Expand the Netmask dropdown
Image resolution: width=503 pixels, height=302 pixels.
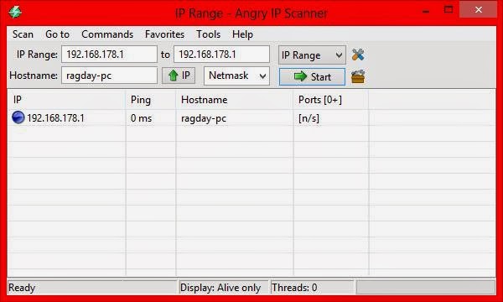pos(236,75)
